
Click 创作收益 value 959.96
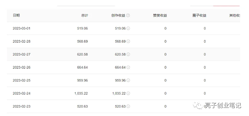coord(120,80)
